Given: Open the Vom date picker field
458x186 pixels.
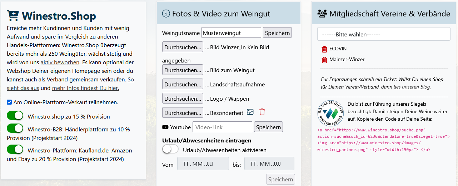Looking at the screenshot, I should coord(203,164).
